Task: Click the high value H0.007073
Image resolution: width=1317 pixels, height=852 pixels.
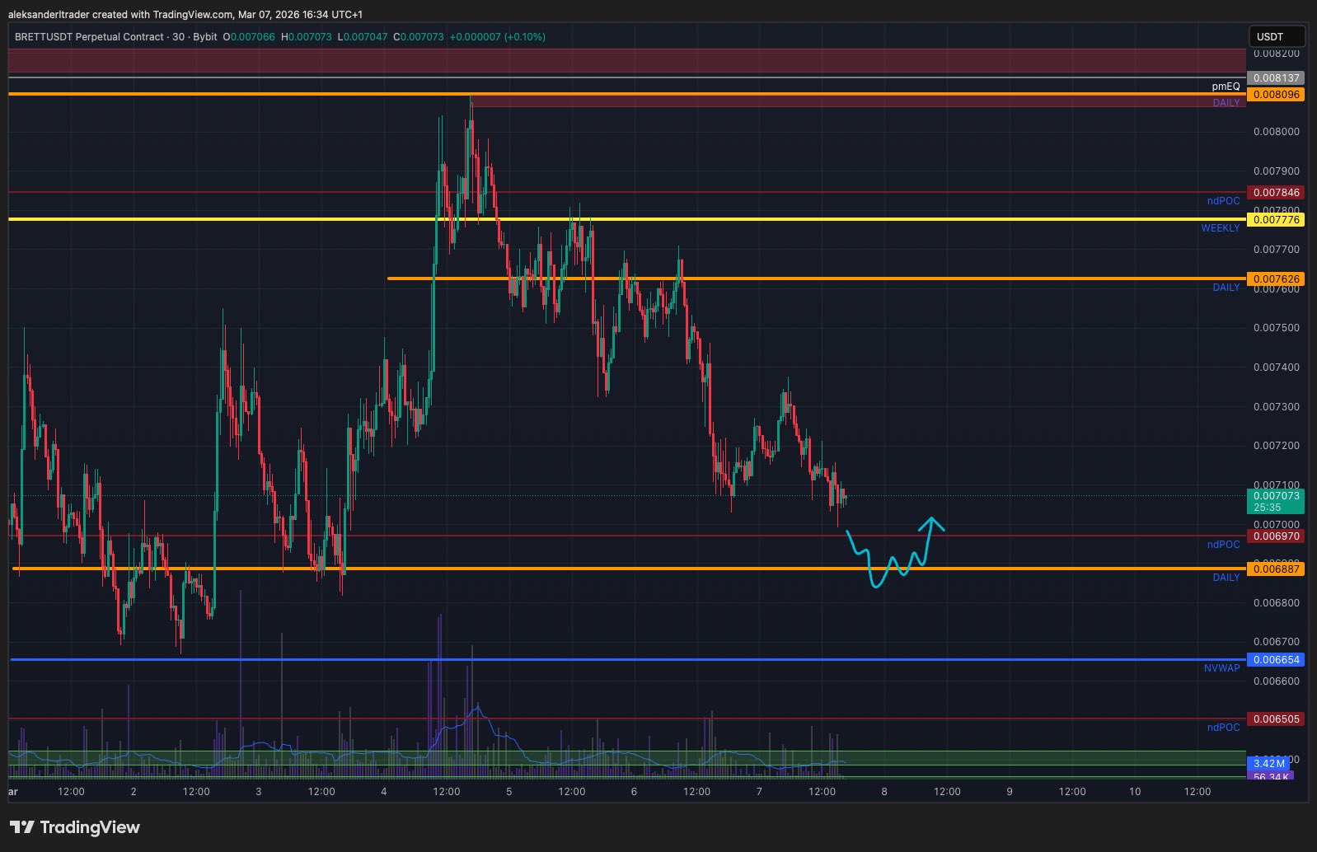Action: 307,37
